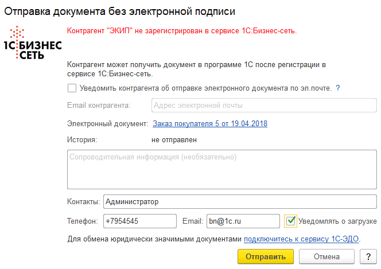Click the История label
The image size is (381, 269).
(82, 139)
